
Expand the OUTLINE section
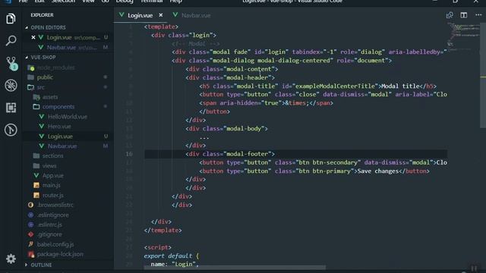(41, 265)
